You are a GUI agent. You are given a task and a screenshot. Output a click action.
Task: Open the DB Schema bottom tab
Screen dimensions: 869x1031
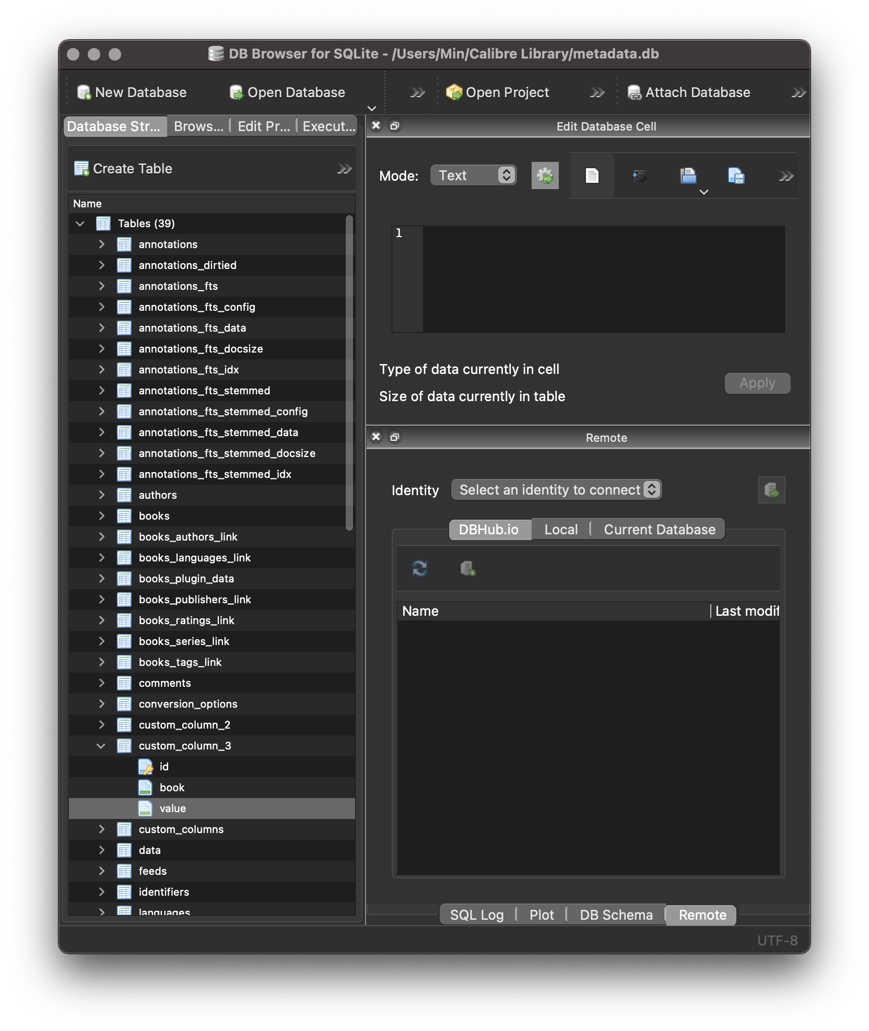(x=616, y=915)
